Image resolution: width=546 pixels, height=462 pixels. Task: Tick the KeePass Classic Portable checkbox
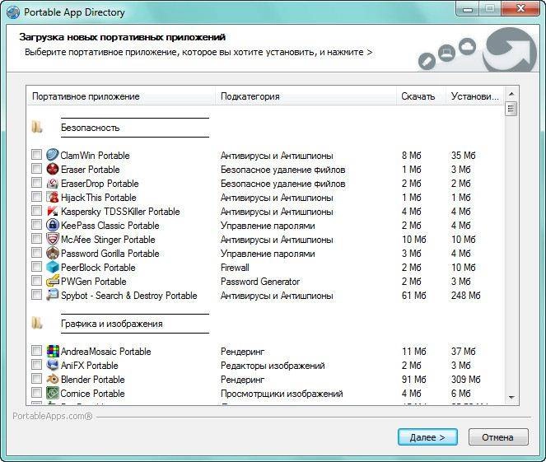click(36, 224)
